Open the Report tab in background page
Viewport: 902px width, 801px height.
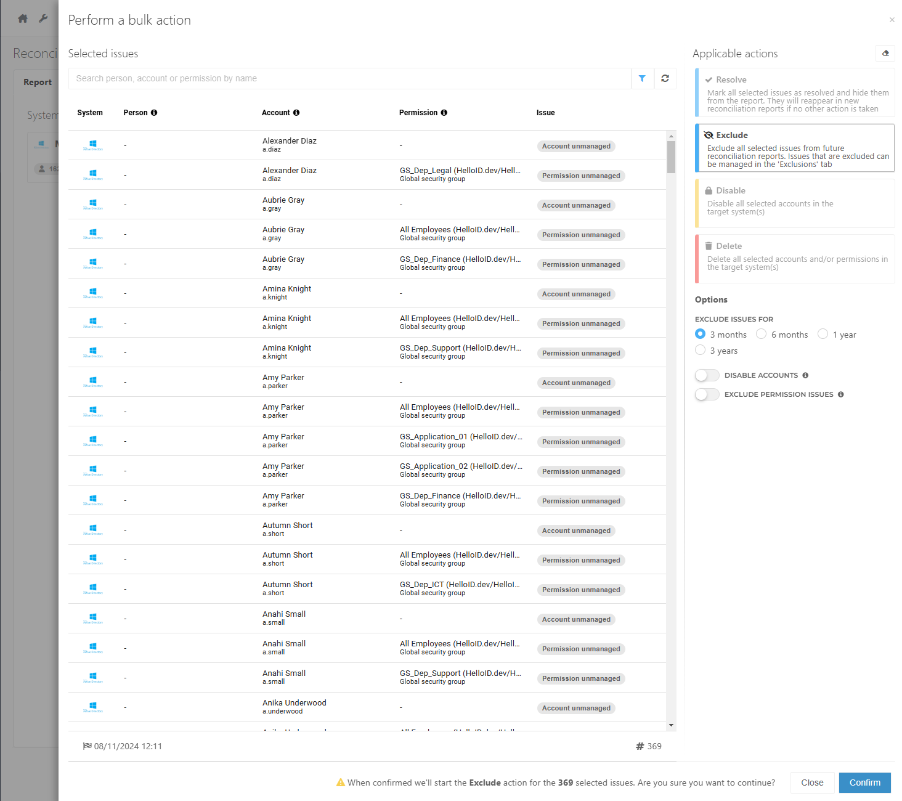coord(38,82)
